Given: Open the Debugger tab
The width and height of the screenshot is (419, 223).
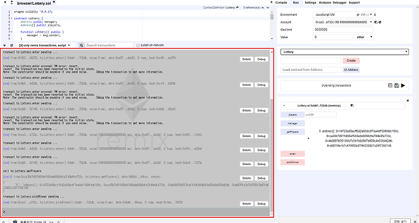Looking at the screenshot, I should coord(339,2).
